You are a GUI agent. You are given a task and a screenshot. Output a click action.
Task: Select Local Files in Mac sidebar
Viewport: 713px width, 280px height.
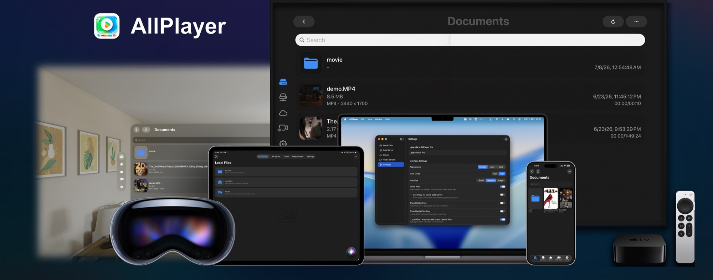coord(391,146)
